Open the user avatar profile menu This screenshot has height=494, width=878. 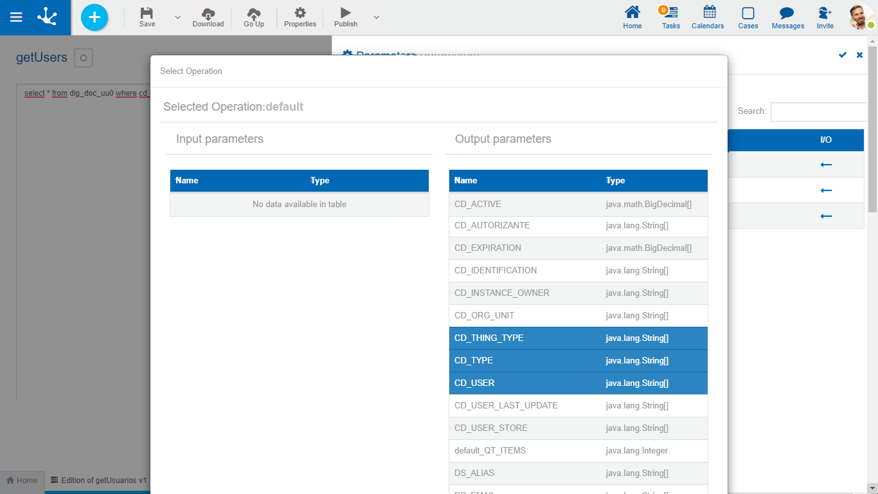860,17
